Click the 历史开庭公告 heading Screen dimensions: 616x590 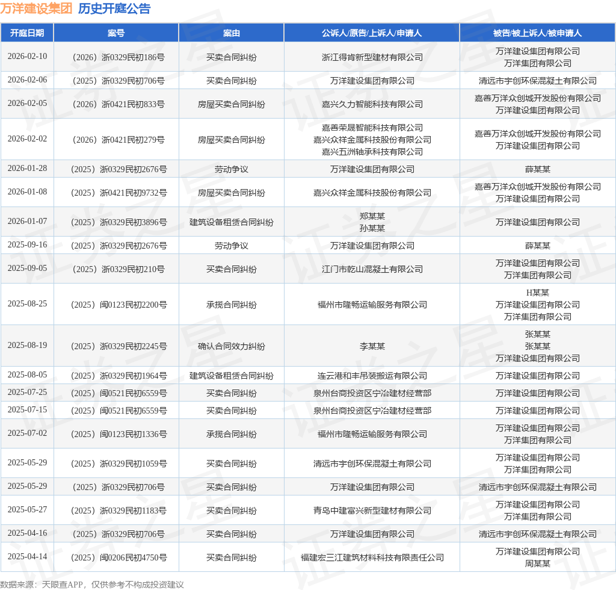click(114, 8)
